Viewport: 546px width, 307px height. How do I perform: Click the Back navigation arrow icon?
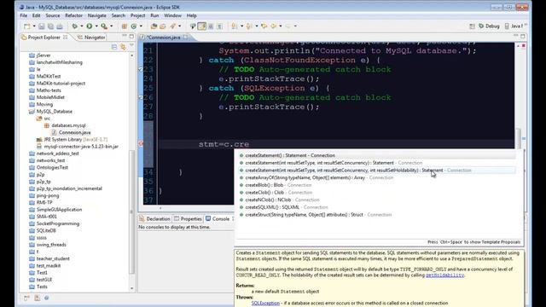pyautogui.click(x=273, y=26)
